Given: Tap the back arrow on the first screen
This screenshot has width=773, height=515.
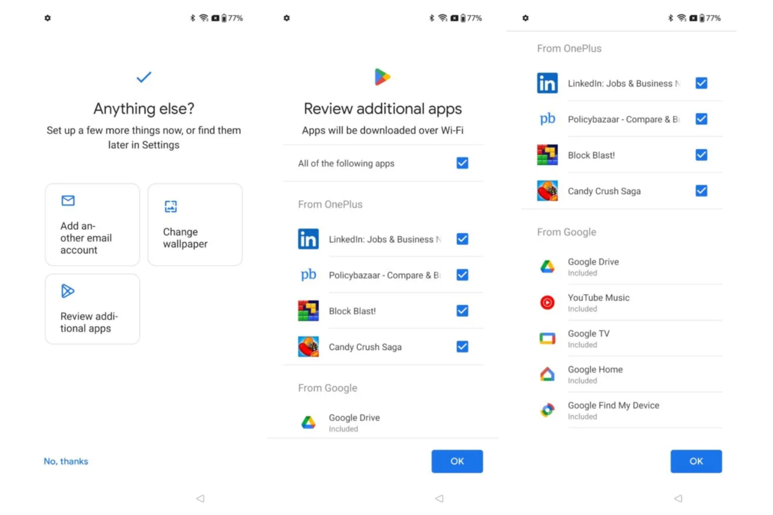Looking at the screenshot, I should tap(200, 499).
